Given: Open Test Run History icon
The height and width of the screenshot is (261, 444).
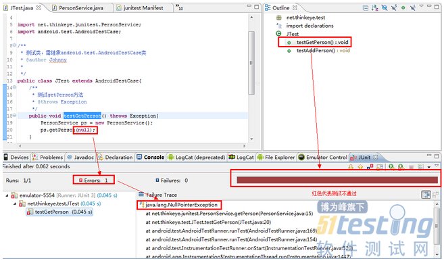Looking at the screenshot, I should click(421, 166).
